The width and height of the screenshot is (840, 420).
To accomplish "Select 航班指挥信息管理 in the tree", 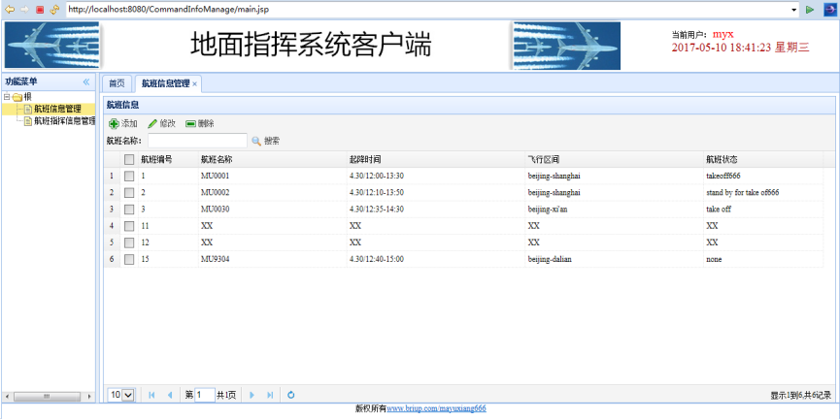I will pos(64,121).
